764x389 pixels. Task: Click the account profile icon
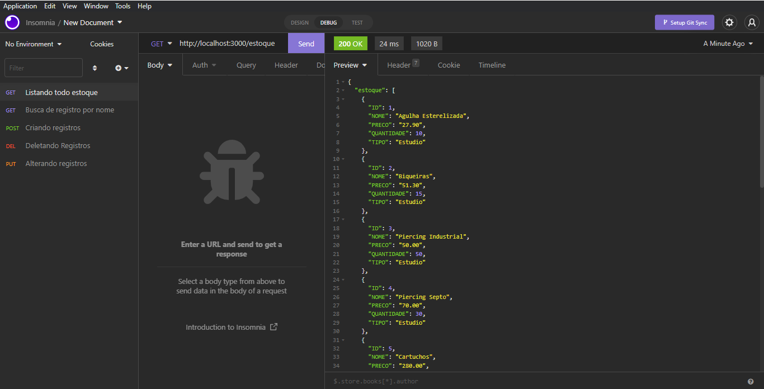(x=751, y=22)
